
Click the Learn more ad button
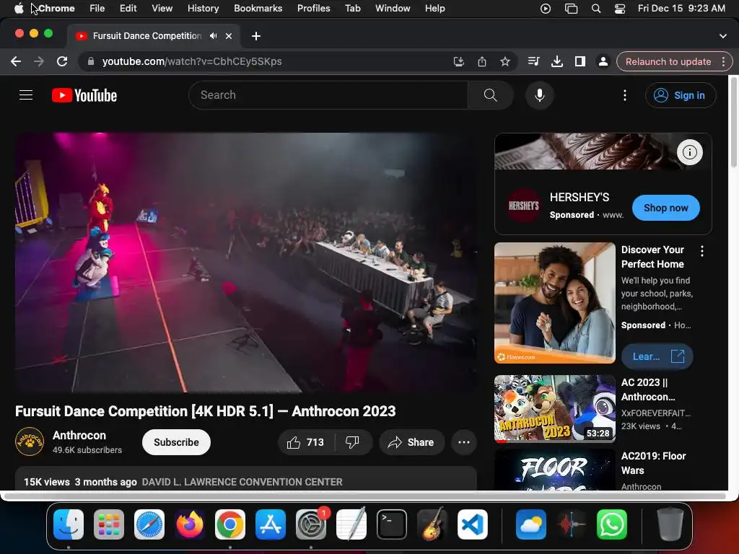click(x=657, y=356)
